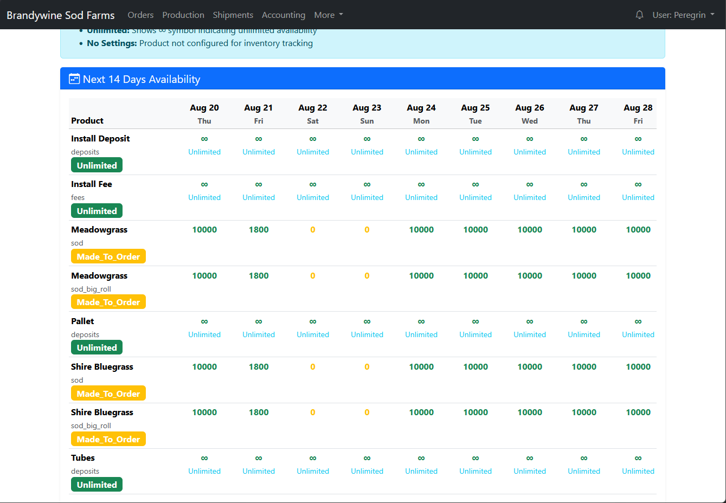Screen dimensions: 726x503
Task: Open the Production menu item
Action: tap(183, 15)
